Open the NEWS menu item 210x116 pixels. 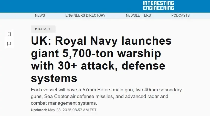tap(40, 15)
